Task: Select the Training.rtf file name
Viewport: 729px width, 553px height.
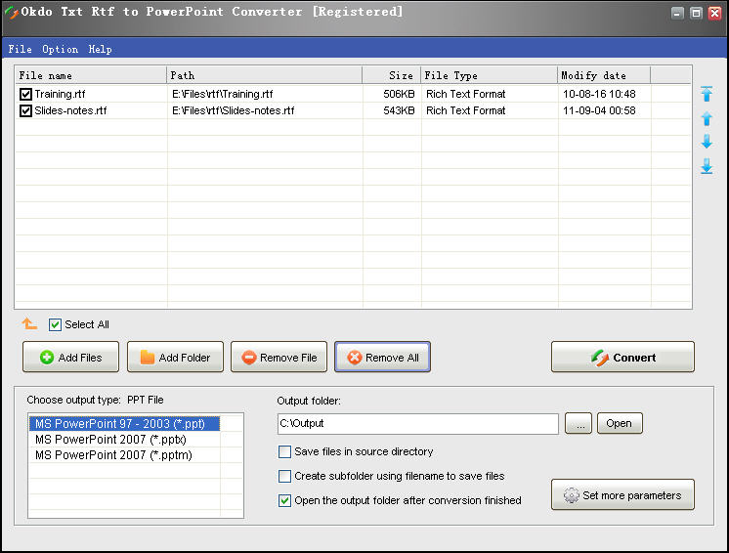Action: [60, 95]
